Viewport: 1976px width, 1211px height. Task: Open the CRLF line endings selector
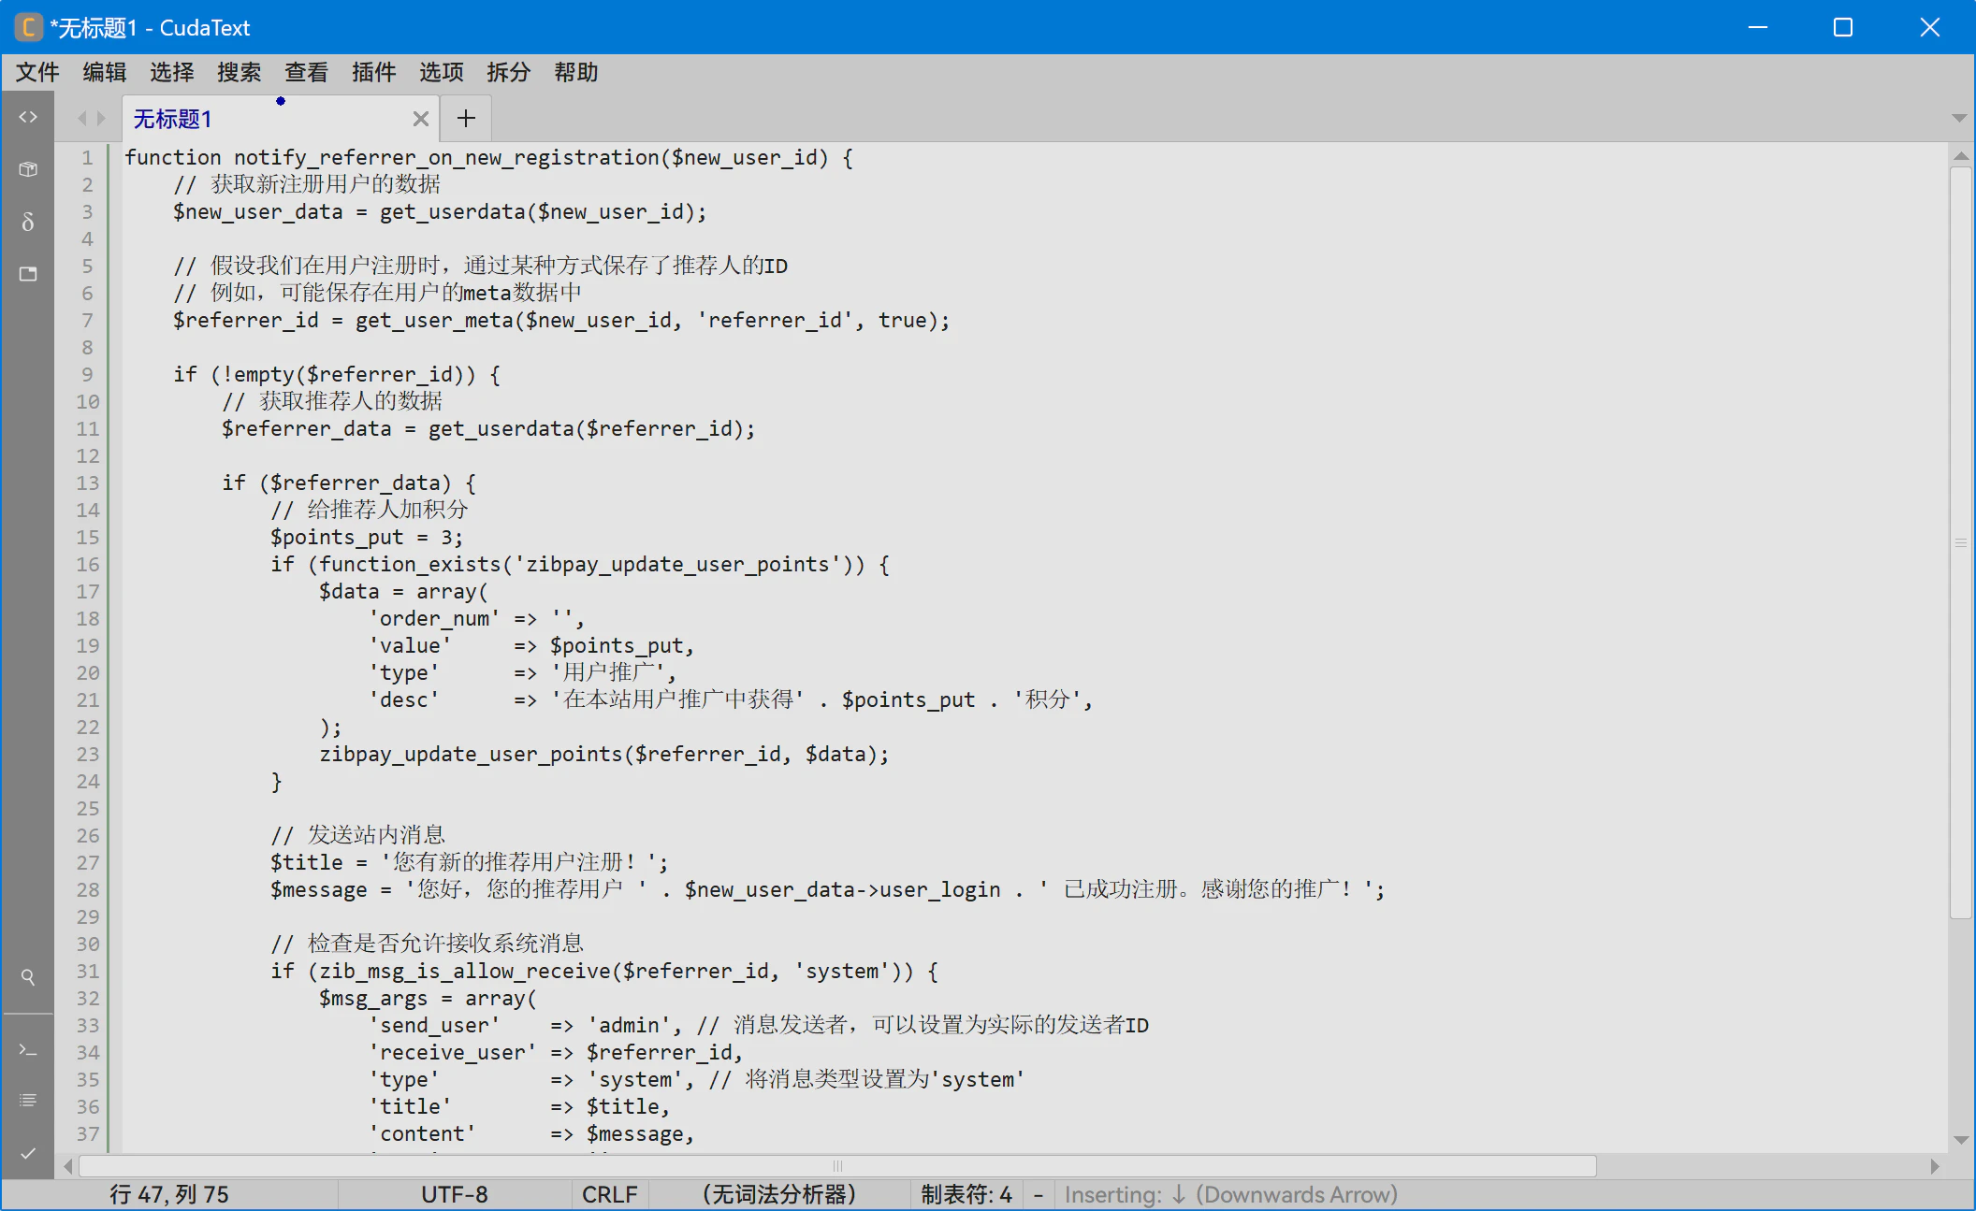(x=609, y=1194)
